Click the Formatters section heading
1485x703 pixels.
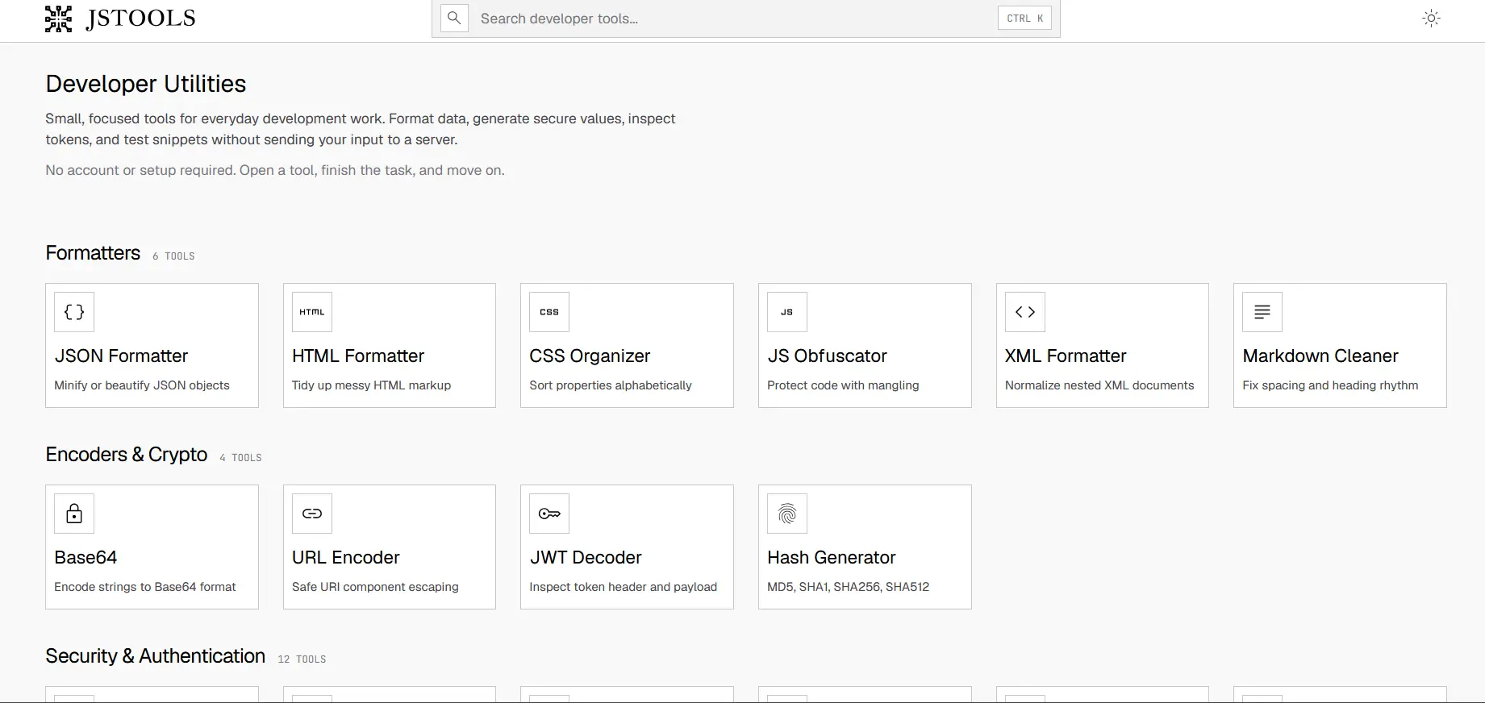point(93,253)
